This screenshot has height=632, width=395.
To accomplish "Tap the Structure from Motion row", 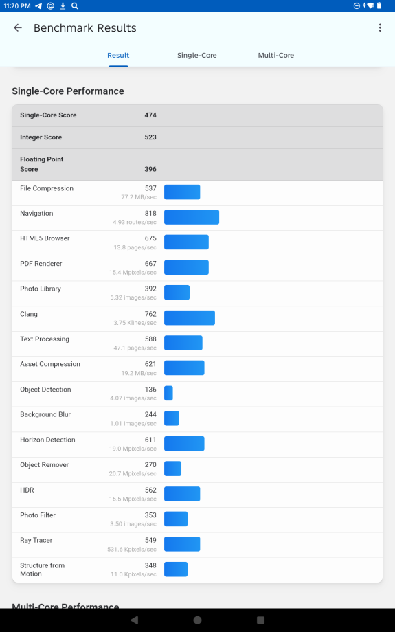I will (198, 570).
